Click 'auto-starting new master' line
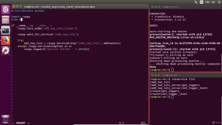 click(169, 32)
